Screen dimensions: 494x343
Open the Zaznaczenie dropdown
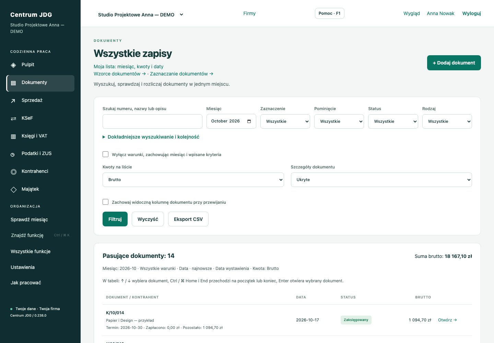(x=285, y=121)
